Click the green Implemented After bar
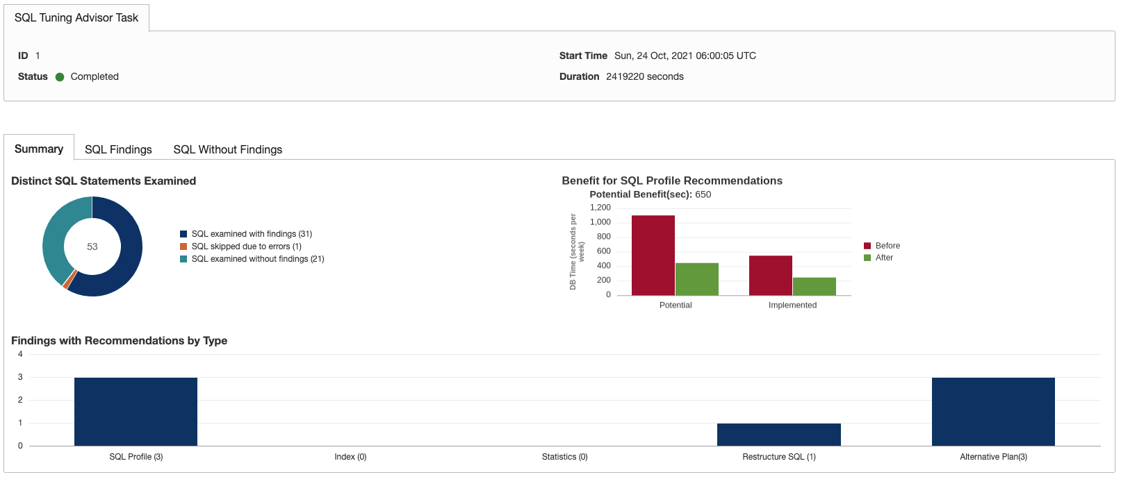The width and height of the screenshot is (1121, 477). (x=814, y=286)
